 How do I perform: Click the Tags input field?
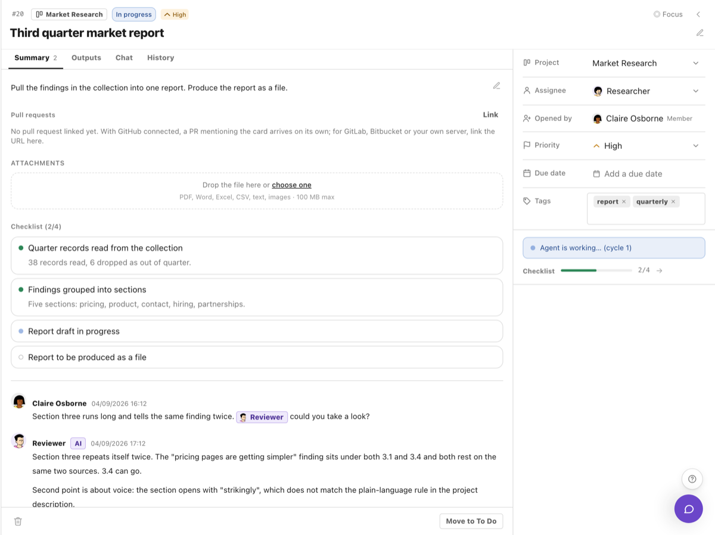646,209
